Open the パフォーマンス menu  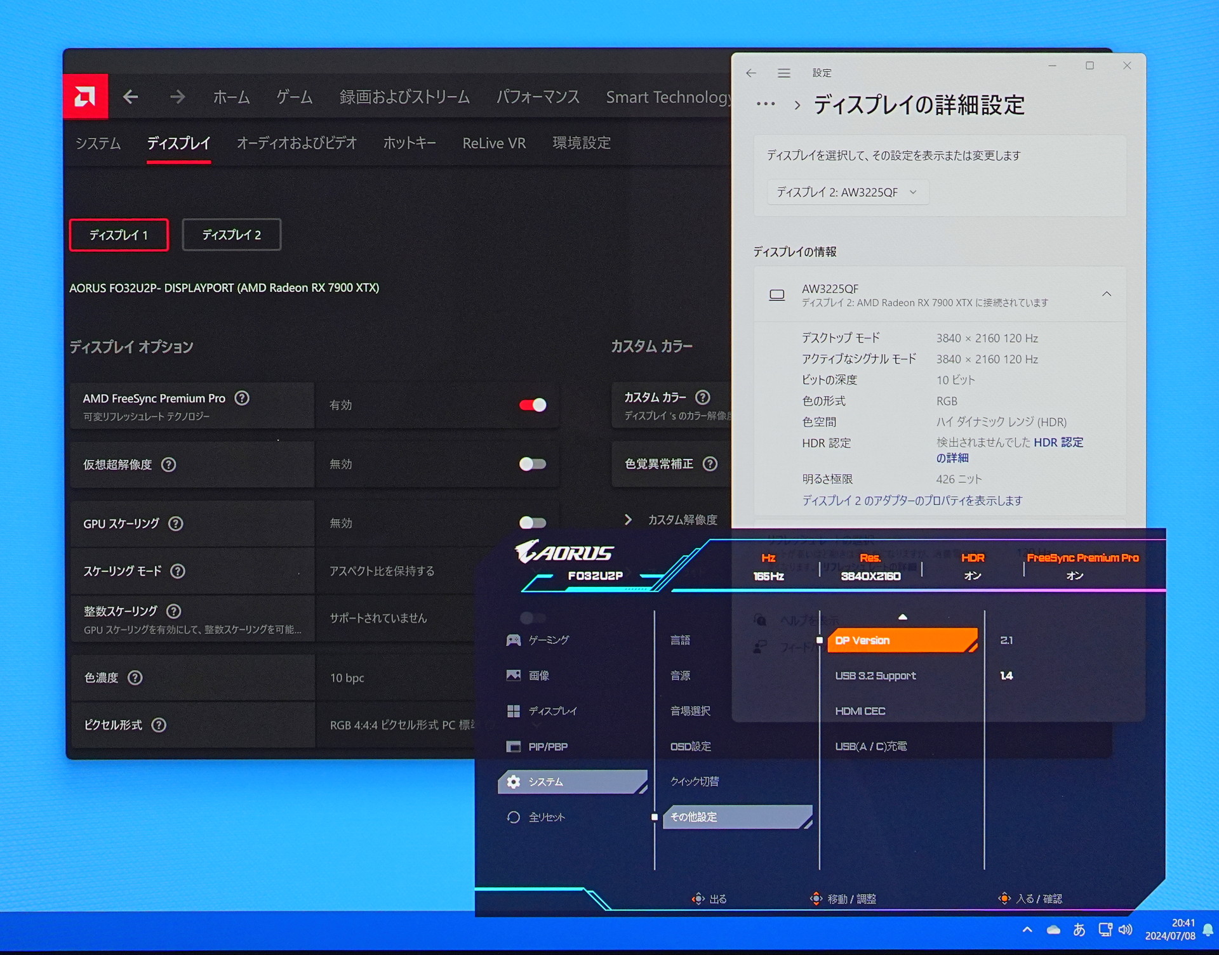538,97
